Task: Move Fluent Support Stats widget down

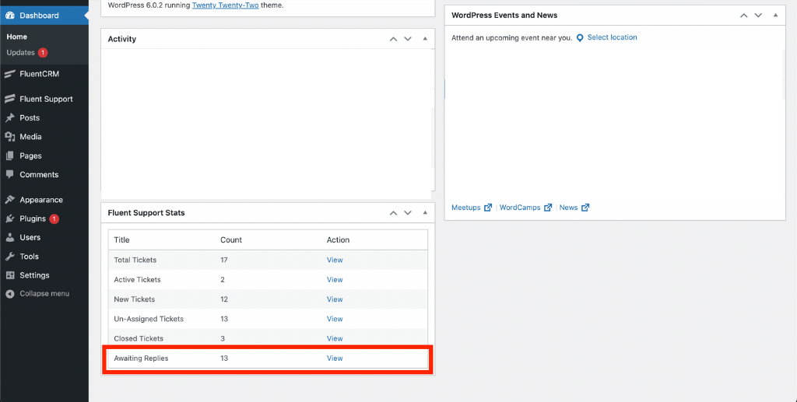Action: (408, 213)
